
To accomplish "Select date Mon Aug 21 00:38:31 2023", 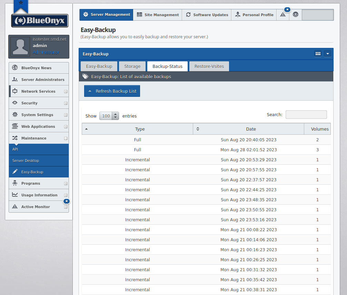I will pyautogui.click(x=248, y=290).
